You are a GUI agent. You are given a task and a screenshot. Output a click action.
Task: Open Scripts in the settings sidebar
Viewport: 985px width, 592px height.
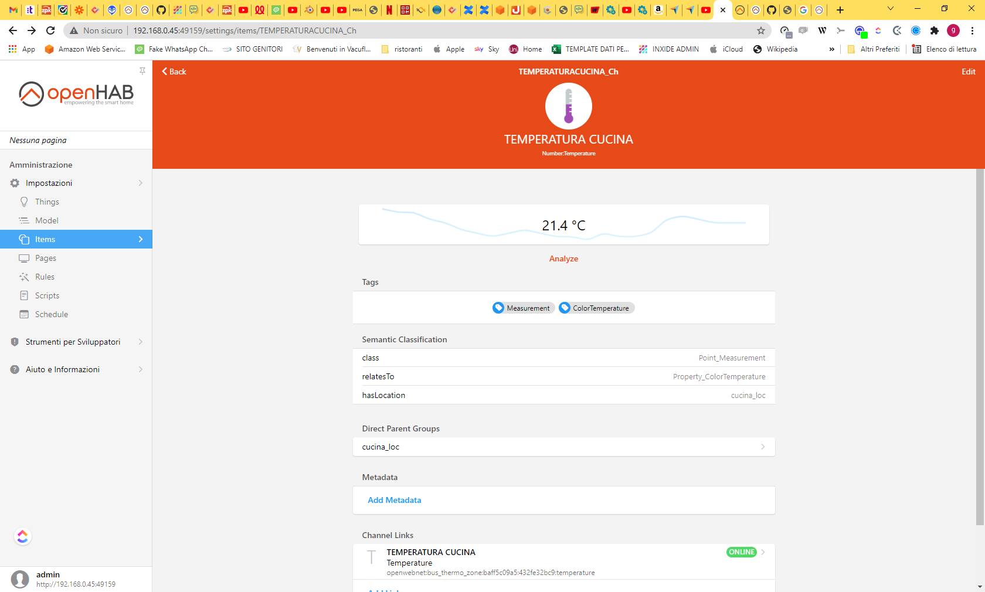tap(76, 295)
